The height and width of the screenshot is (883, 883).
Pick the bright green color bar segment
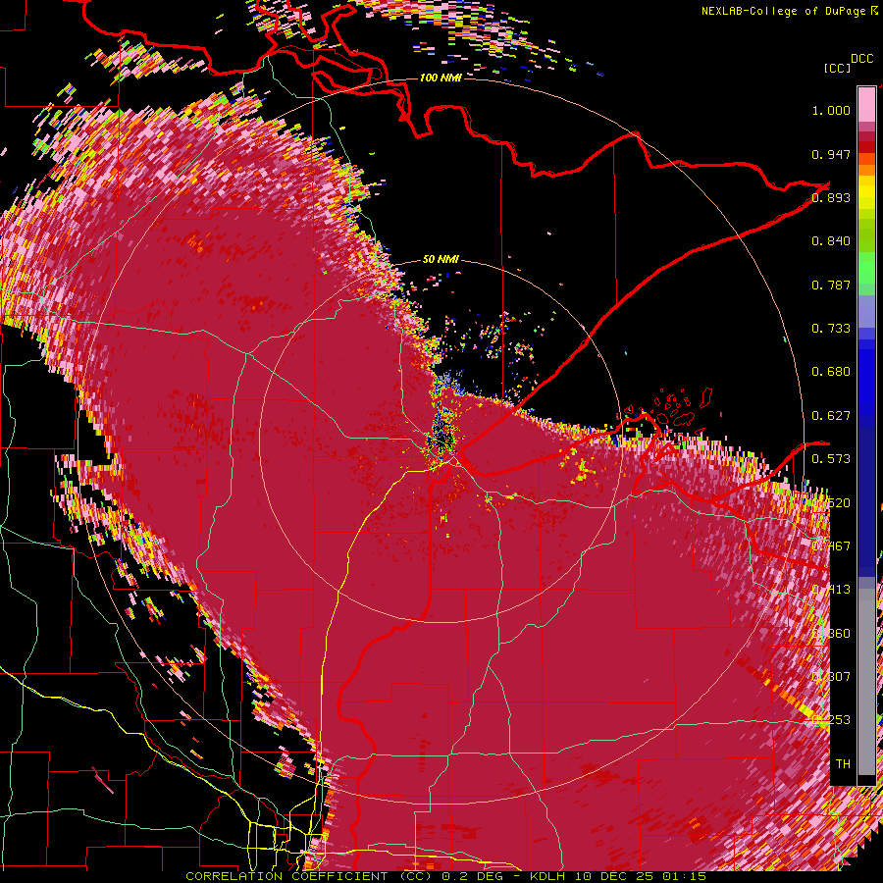(866, 269)
